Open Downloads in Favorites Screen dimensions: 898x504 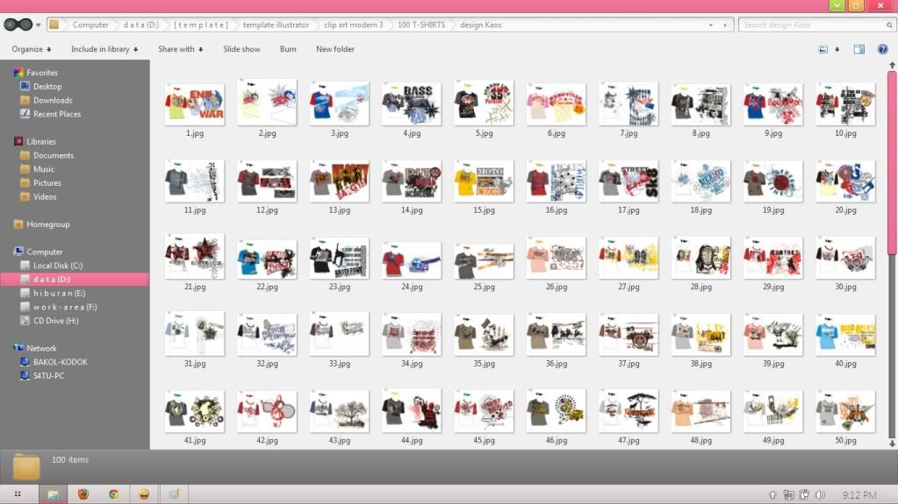53,100
